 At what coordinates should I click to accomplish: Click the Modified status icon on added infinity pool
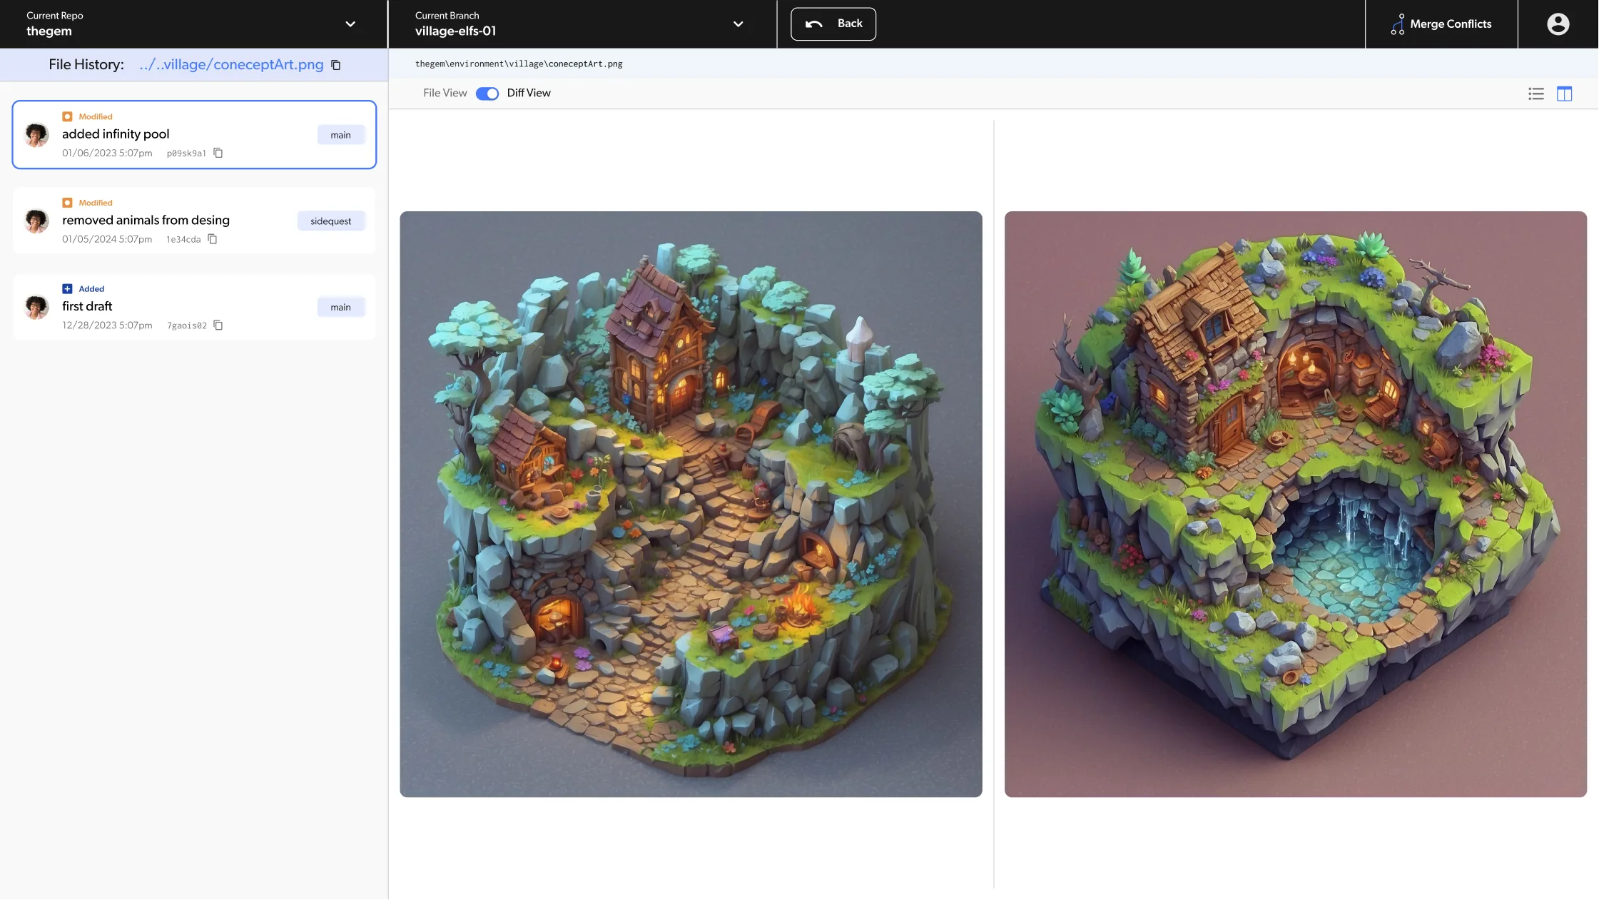click(68, 116)
